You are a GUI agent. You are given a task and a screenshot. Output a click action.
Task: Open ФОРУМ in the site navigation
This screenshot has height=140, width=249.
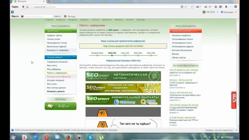[130, 20]
